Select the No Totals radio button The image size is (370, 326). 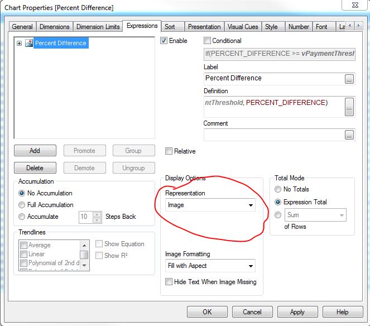(278, 189)
